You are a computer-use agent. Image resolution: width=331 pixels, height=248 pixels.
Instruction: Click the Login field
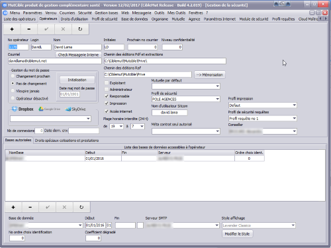[41, 47]
